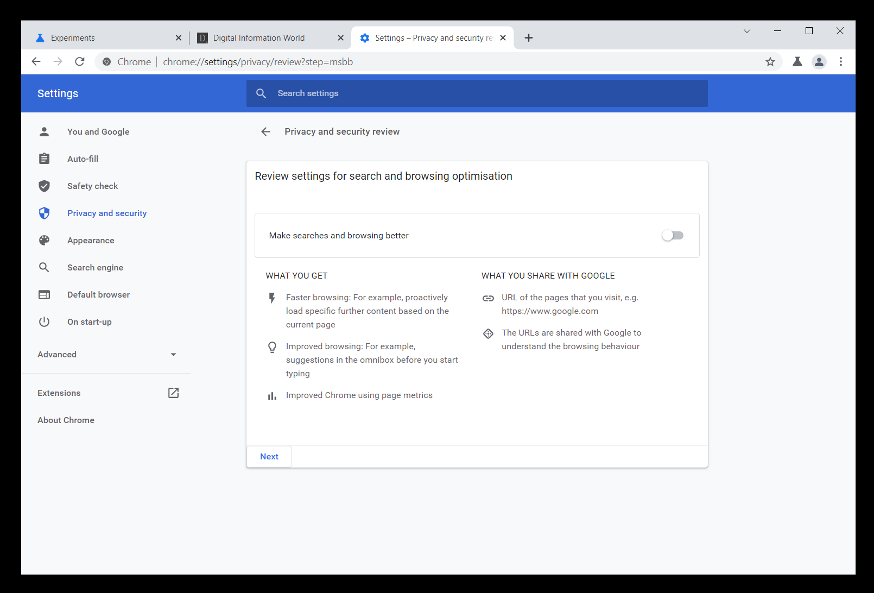Click the magnifier icon for Search engine
The image size is (874, 593).
pos(45,267)
